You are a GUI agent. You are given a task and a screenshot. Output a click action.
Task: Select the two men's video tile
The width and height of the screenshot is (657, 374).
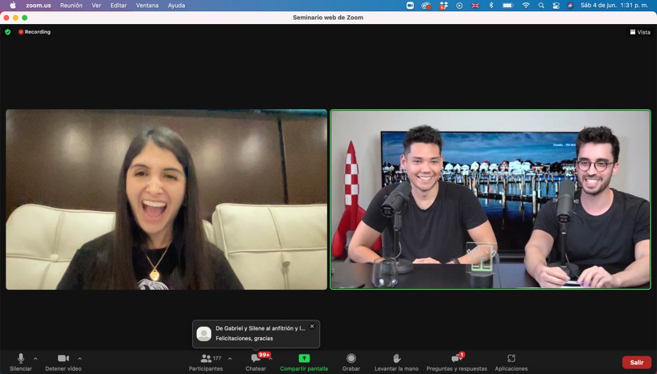[491, 199]
